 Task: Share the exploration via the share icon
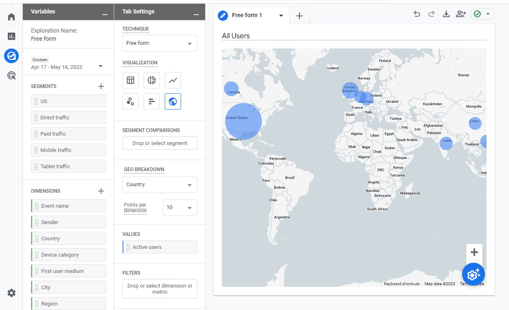(x=461, y=13)
